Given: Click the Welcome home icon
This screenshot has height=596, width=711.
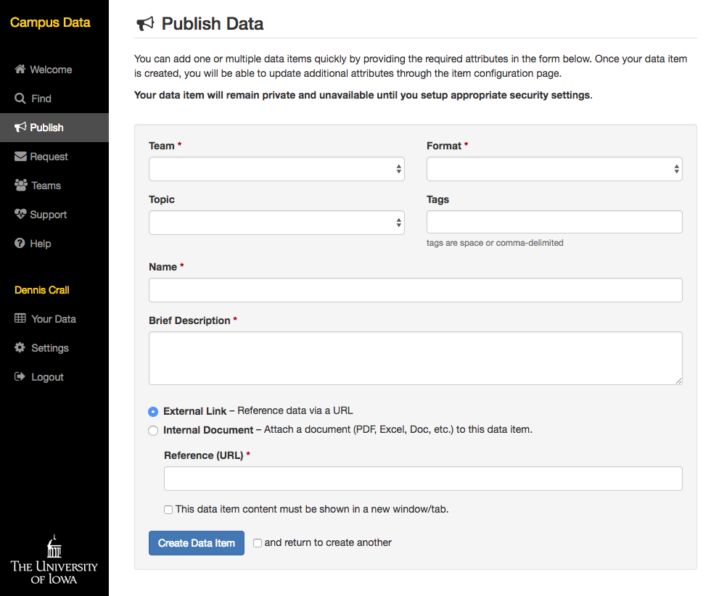Looking at the screenshot, I should point(20,69).
